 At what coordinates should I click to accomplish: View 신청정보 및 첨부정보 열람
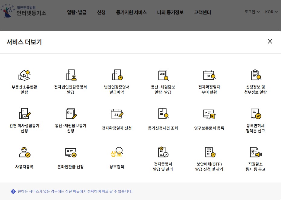[256, 80]
